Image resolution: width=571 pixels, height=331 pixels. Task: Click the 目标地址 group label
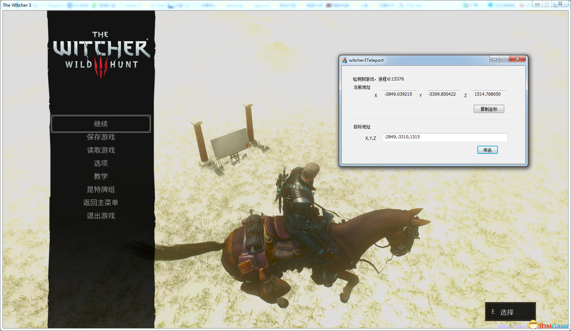pos(362,127)
